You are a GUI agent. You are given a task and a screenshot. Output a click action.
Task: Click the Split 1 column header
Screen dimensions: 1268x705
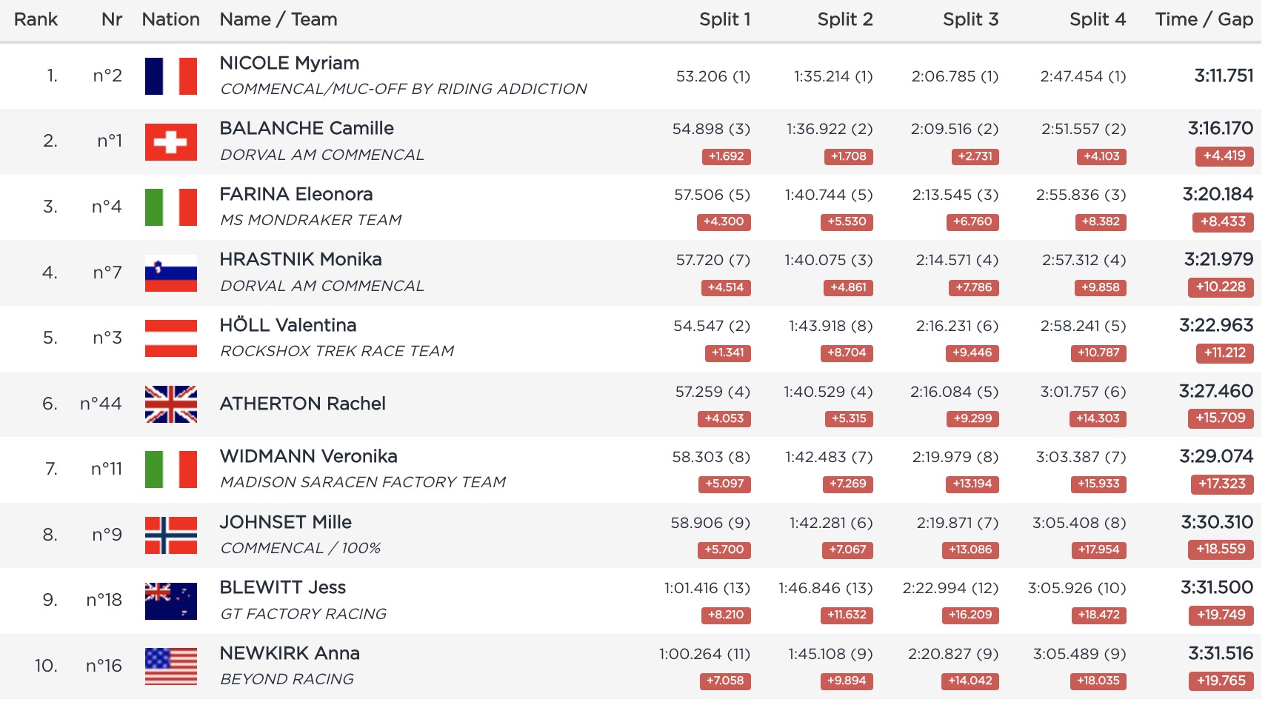pyautogui.click(x=724, y=20)
